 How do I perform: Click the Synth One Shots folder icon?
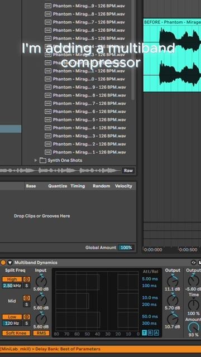tap(43, 160)
